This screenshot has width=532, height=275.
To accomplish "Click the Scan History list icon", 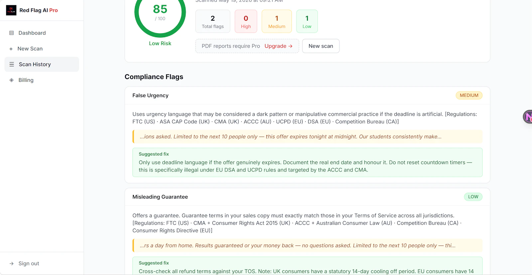I will (x=12, y=64).
